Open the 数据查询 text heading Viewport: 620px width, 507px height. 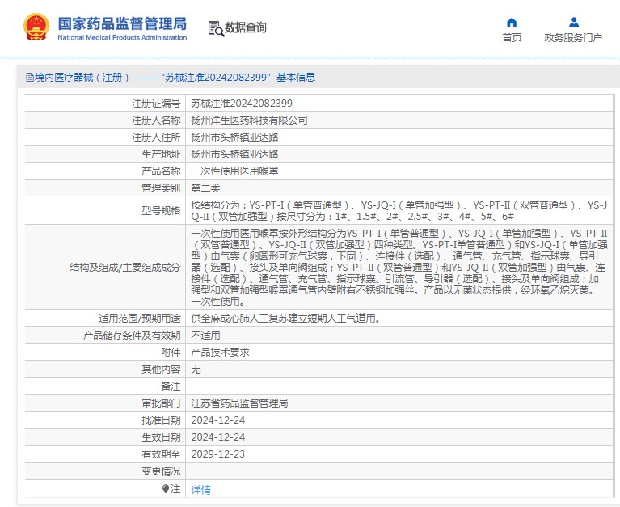point(246,27)
